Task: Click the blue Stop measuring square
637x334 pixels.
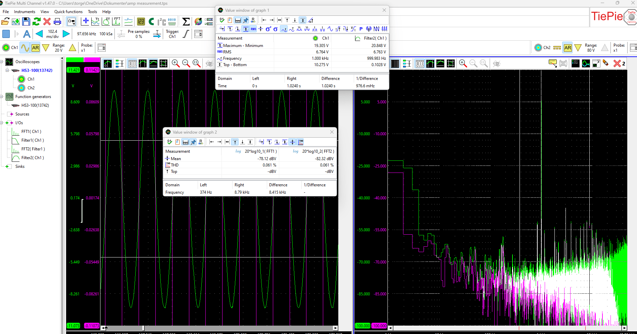Action: pyautogui.click(x=6, y=34)
